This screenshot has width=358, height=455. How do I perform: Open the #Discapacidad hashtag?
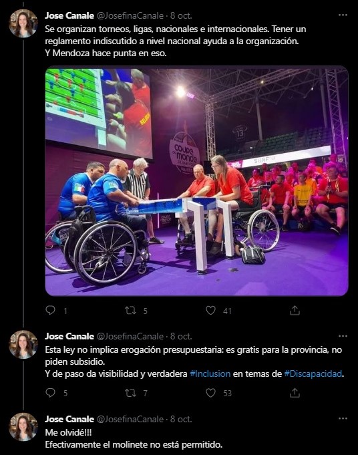(x=313, y=373)
